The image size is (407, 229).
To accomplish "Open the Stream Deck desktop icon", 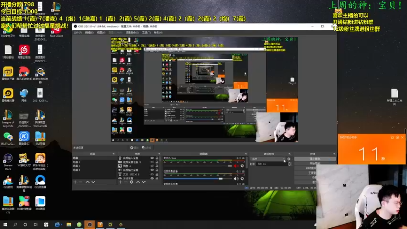I will coord(8,162).
